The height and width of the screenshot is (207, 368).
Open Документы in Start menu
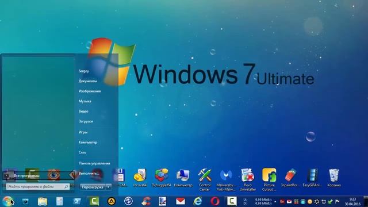(x=87, y=81)
